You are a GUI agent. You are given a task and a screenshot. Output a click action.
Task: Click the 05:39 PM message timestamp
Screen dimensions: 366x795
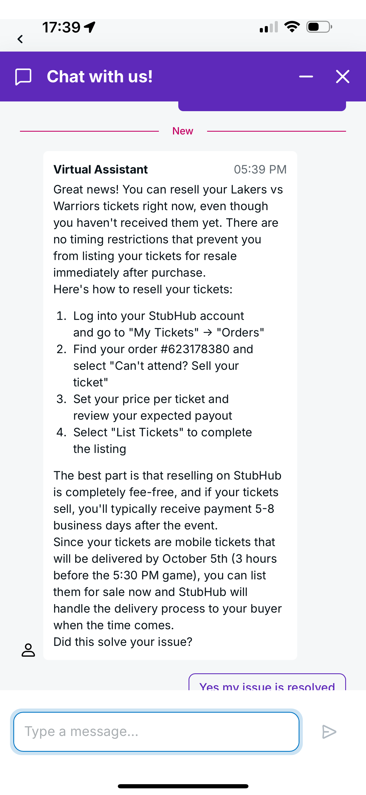click(x=260, y=169)
